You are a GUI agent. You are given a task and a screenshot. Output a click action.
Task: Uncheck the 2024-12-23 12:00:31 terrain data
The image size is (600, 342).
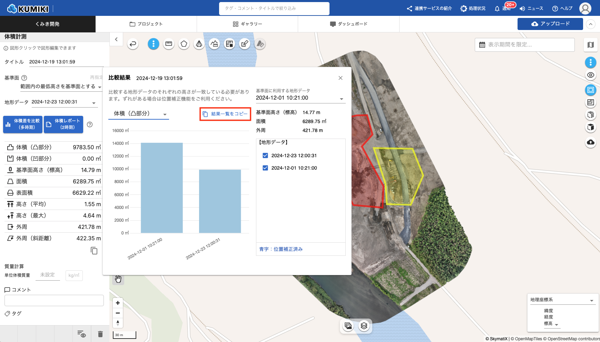[x=265, y=155]
